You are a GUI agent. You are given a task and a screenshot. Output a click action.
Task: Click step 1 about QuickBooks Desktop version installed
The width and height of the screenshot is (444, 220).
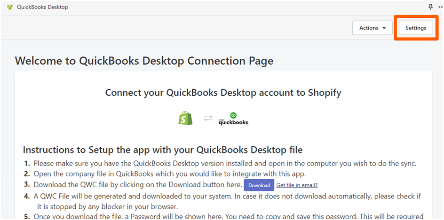point(225,164)
